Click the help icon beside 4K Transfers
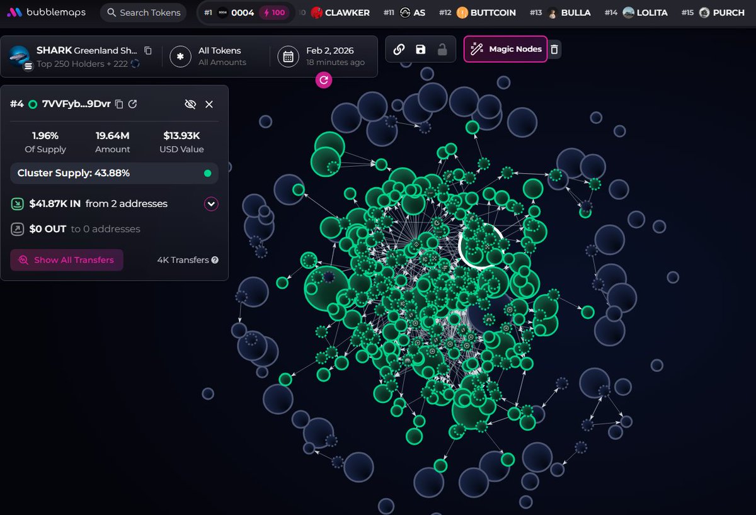 (x=215, y=260)
